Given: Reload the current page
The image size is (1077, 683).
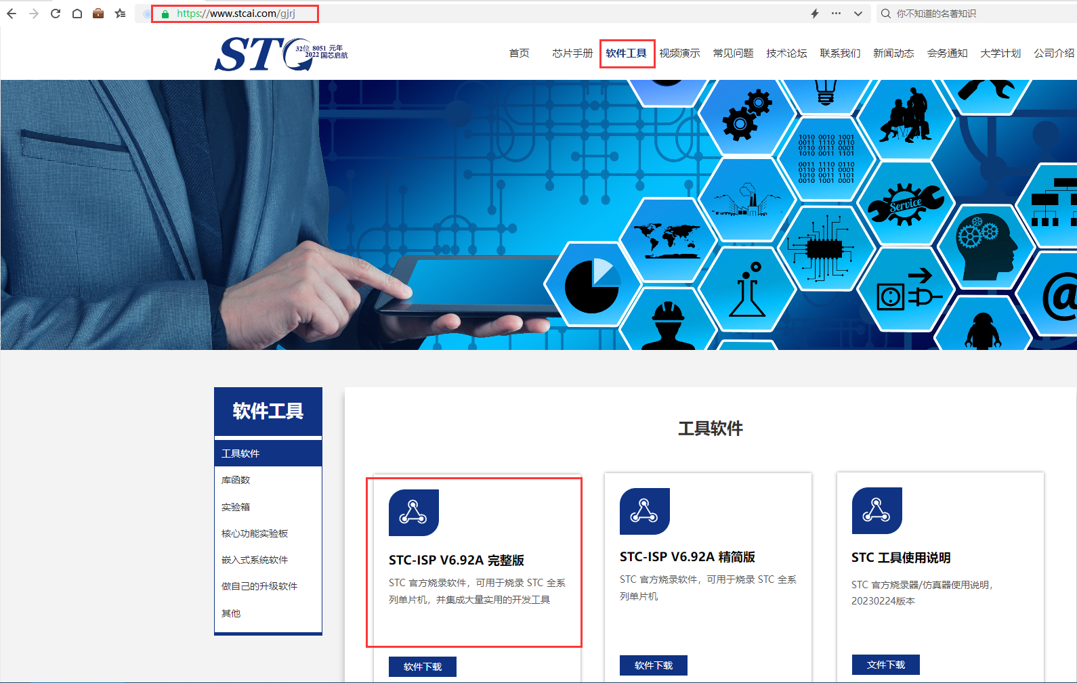Looking at the screenshot, I should tap(56, 14).
